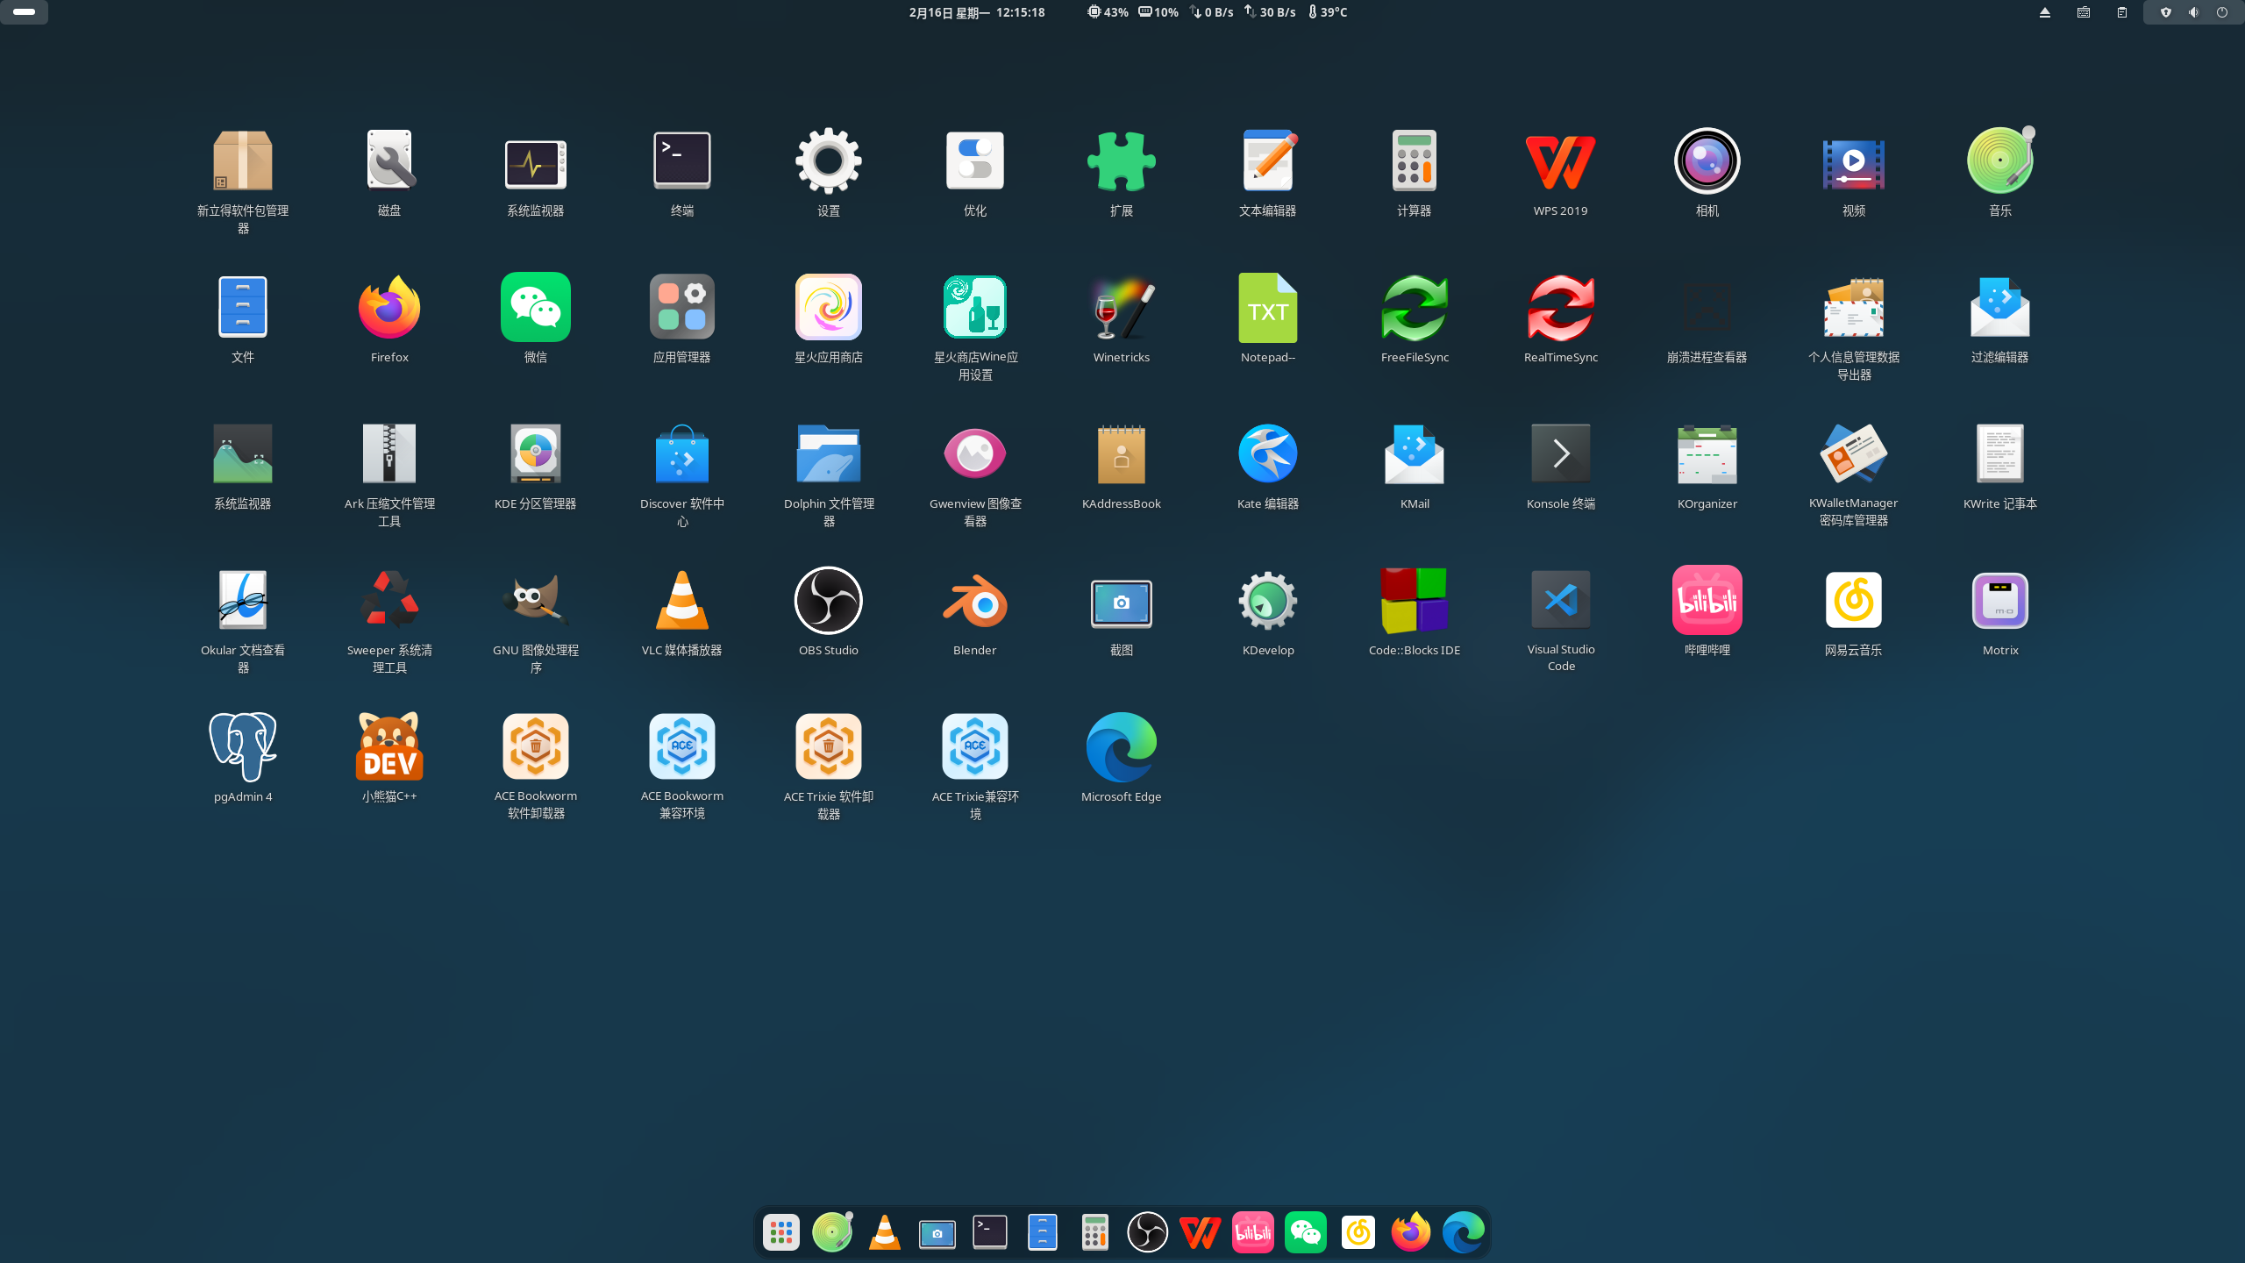Viewport: 2245px width, 1263px height.
Task: Open OBS Studio in the app grid
Action: [x=829, y=600]
